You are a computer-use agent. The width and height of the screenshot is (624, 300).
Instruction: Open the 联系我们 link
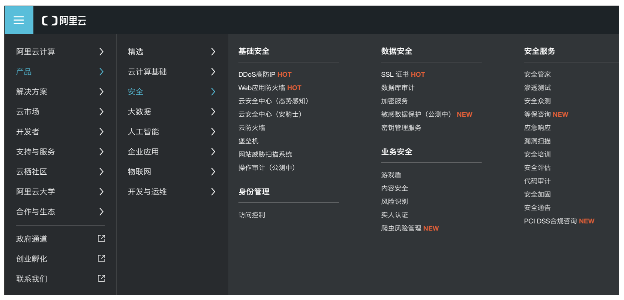pyautogui.click(x=31, y=279)
